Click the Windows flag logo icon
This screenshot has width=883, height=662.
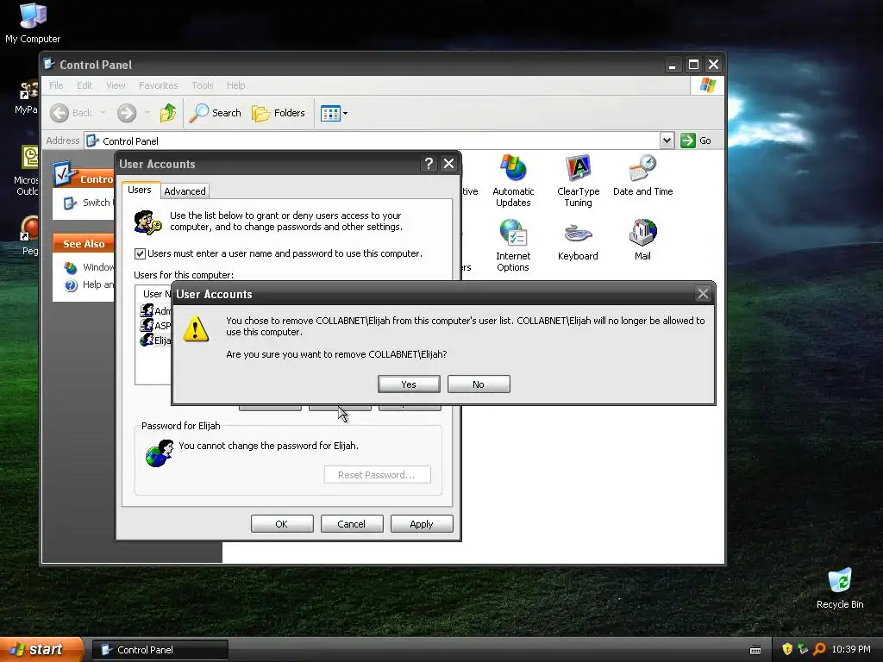[x=707, y=85]
